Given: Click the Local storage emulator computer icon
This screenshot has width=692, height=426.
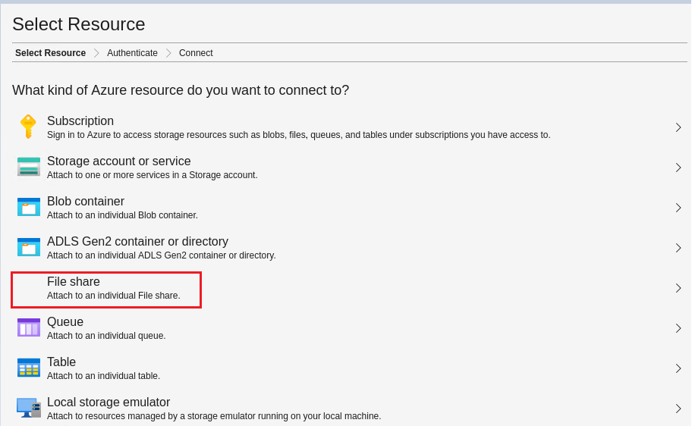Looking at the screenshot, I should pos(29,408).
